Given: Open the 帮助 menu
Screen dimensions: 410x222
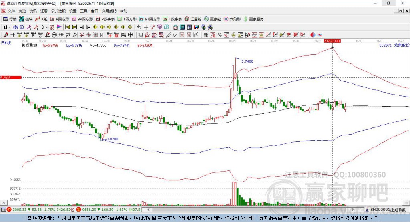Looking at the screenshot, I should 123,11.
